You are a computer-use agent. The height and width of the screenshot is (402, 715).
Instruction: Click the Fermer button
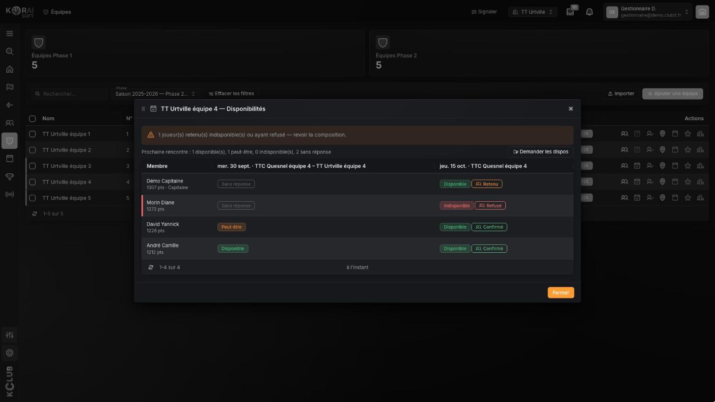(561, 293)
